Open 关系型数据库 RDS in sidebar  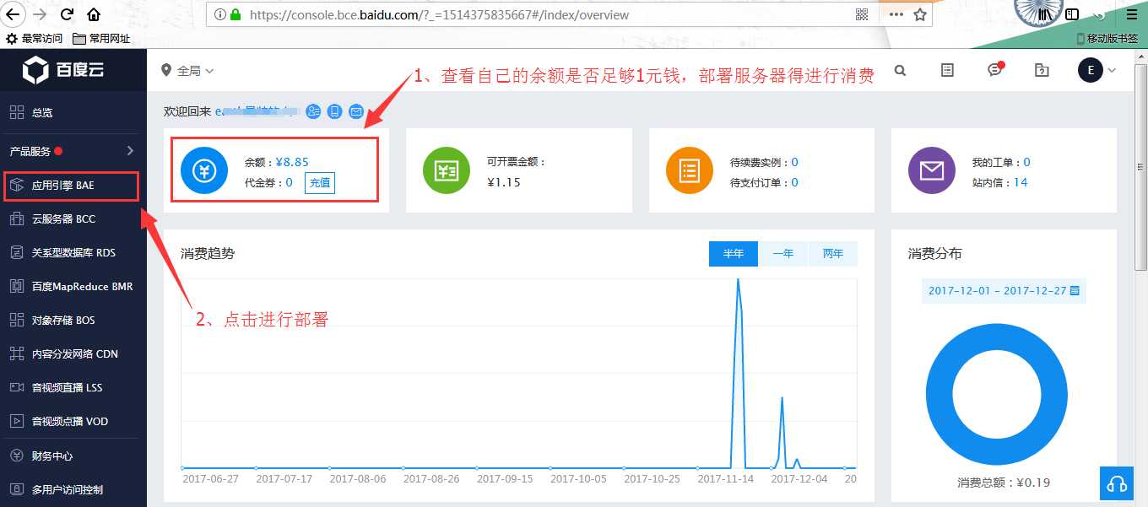tap(73, 252)
